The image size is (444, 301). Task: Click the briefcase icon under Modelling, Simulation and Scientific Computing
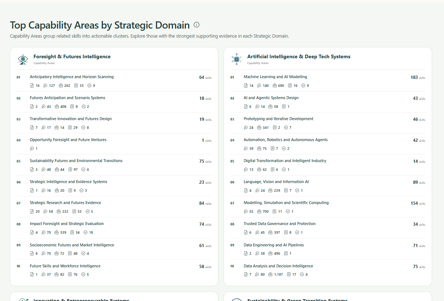click(x=259, y=212)
